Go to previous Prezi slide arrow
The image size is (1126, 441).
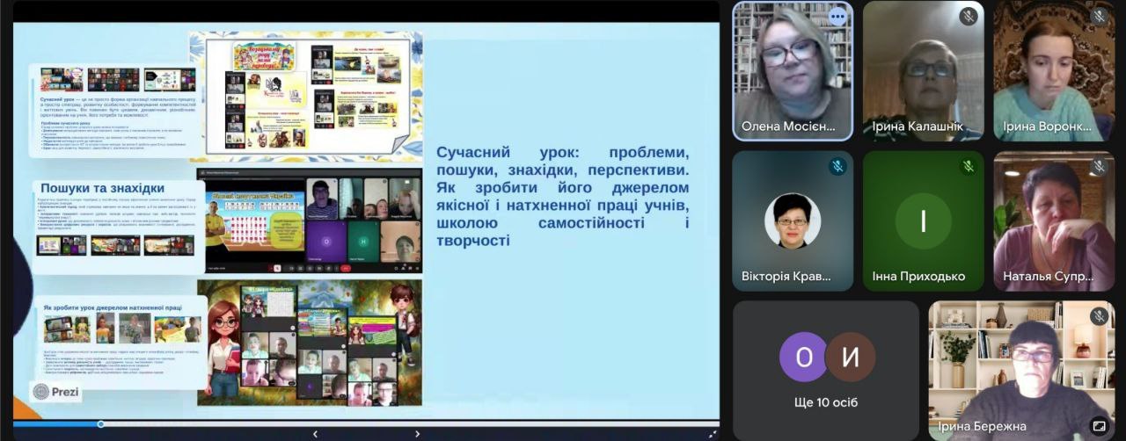point(315,433)
